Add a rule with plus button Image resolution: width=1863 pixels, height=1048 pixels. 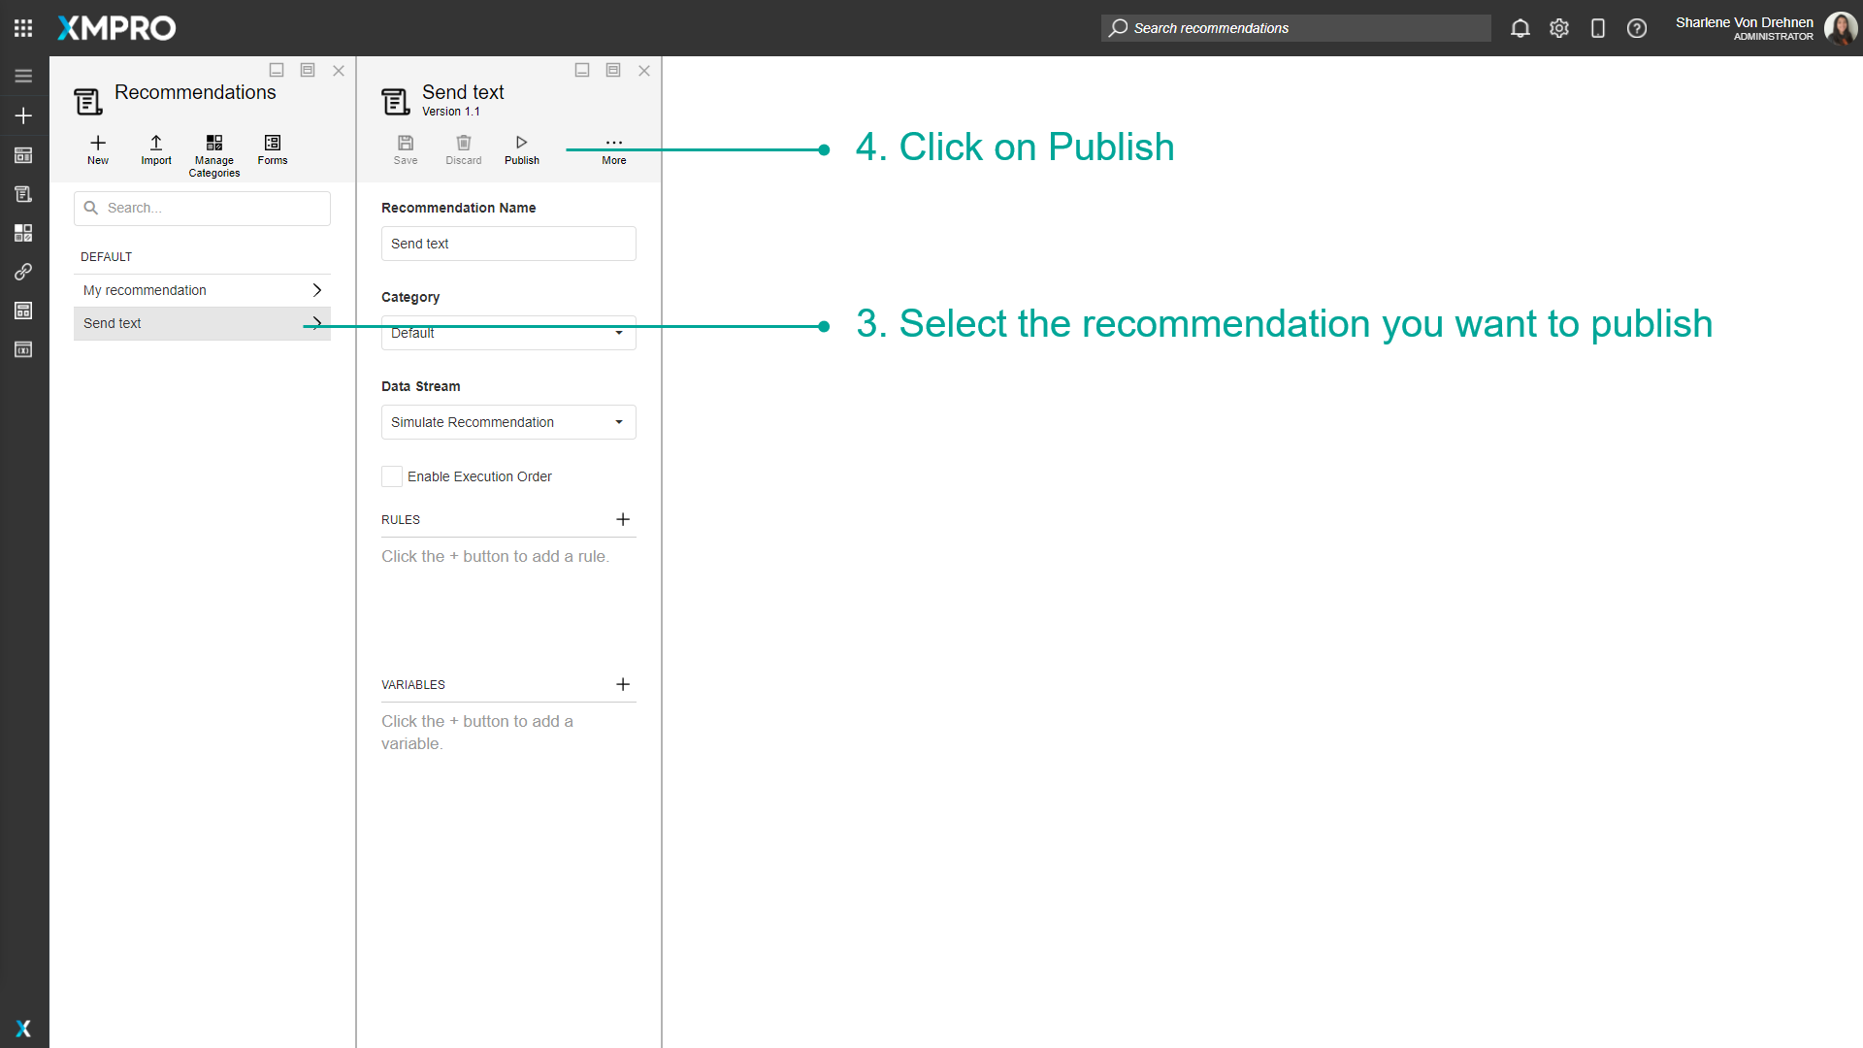pos(623,519)
